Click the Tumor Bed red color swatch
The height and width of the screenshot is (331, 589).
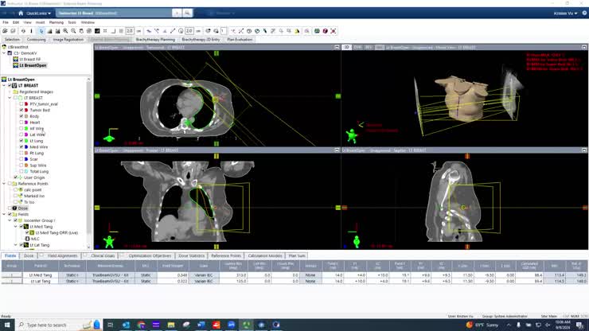[x=26, y=110]
